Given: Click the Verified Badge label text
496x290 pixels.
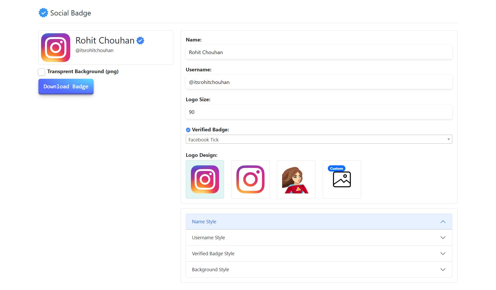Looking at the screenshot, I should point(210,130).
